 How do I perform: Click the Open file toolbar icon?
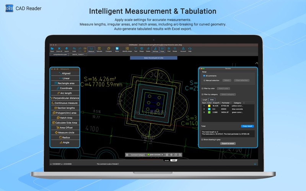[52, 50]
